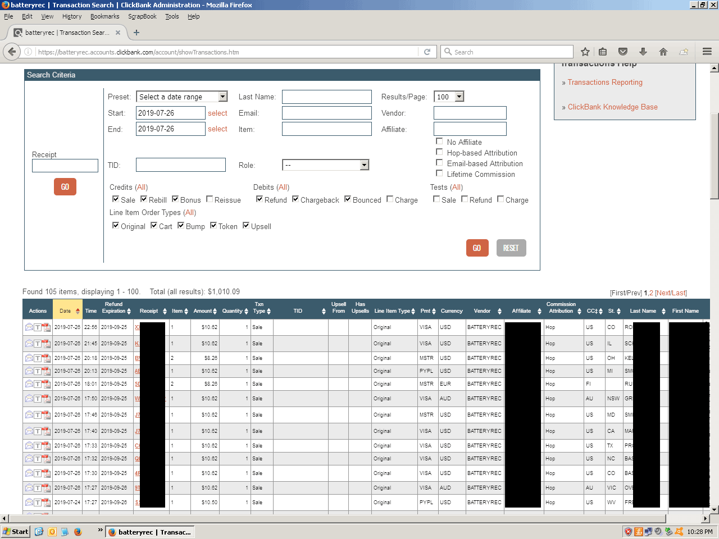719x539 pixels.
Task: Toggle the Refund checkbox under Debits
Action: pyautogui.click(x=260, y=199)
